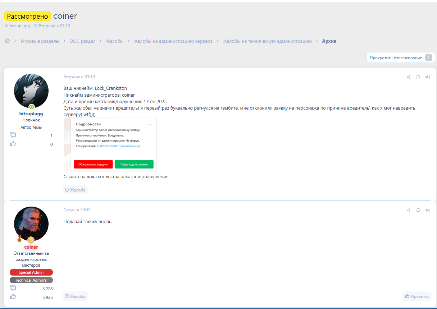Share post #1 via share icon
This screenshot has width=437, height=309.
coord(408,77)
